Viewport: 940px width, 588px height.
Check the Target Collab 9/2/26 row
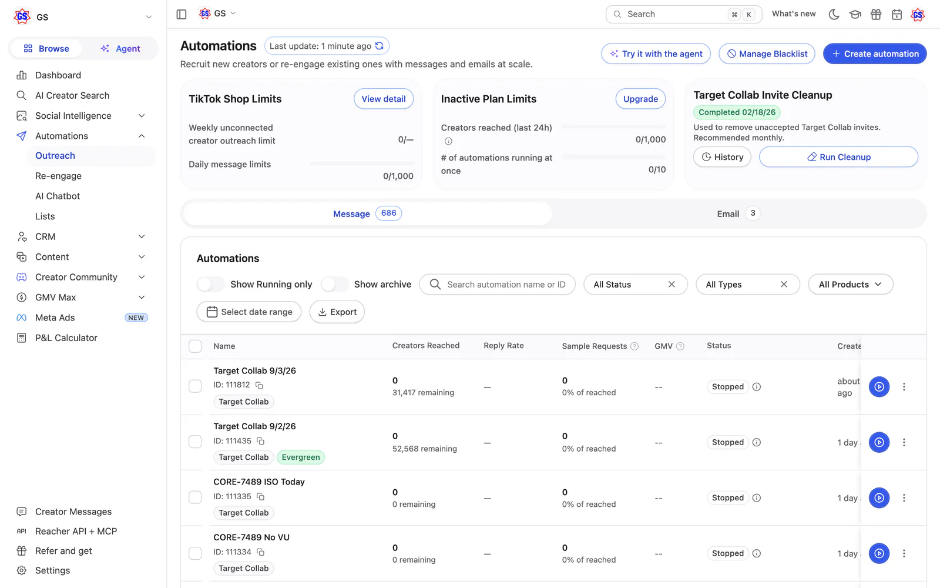[195, 442]
